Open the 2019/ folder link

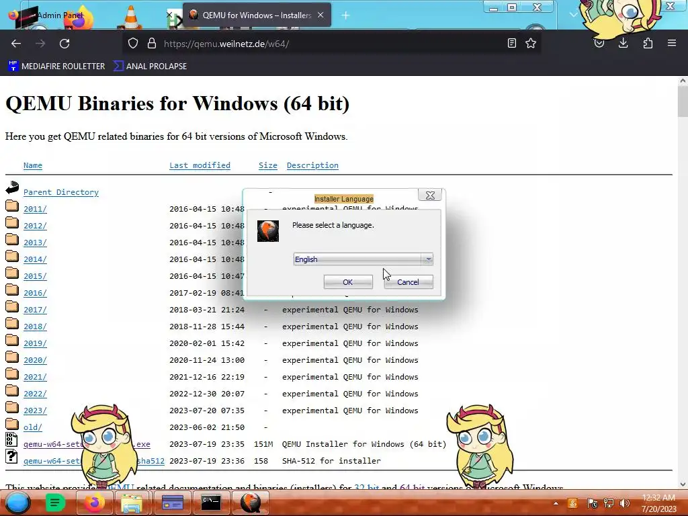[35, 343]
